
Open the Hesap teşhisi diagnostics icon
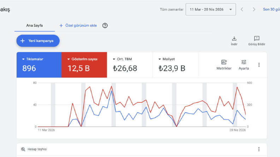tap(23, 149)
